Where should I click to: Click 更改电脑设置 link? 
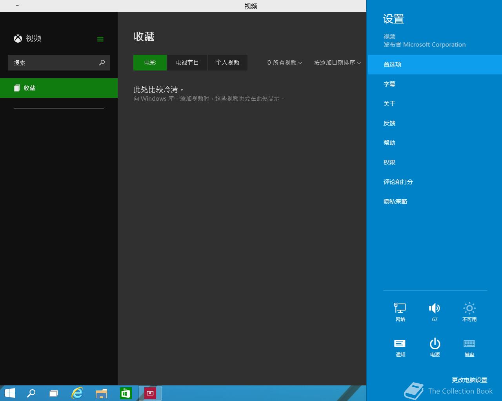[469, 380]
